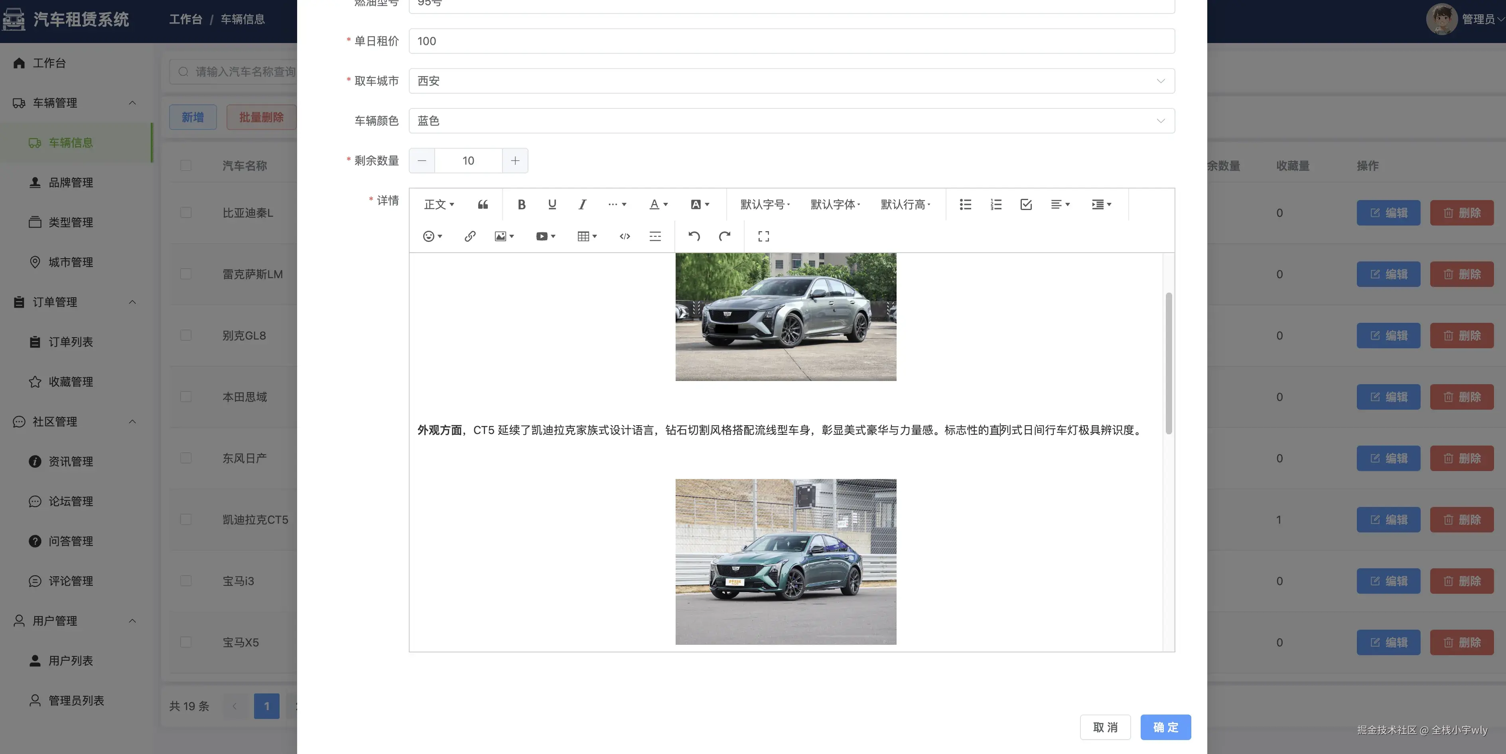Tick the 宝马i3 row checkbox
Screen dimensions: 1506x754
186,581
